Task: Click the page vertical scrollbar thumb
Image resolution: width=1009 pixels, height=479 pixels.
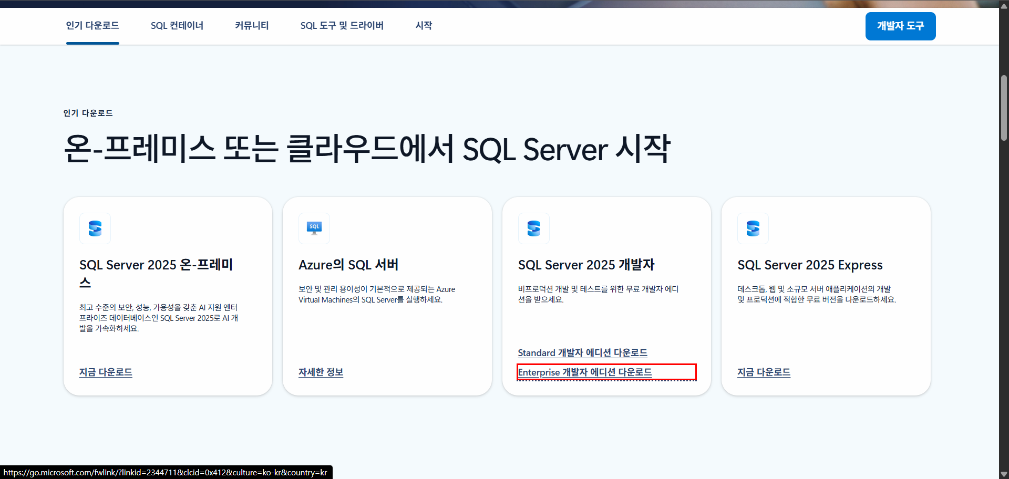Action: coord(1004,108)
